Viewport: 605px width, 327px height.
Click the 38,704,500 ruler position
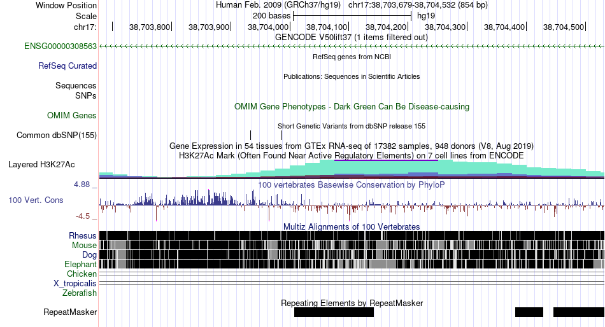(x=564, y=27)
